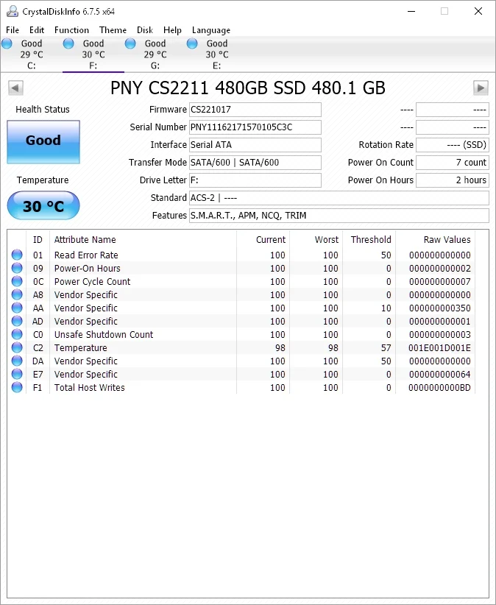Click status orb of Temperature attribute row
The image size is (496, 605).
click(17, 347)
